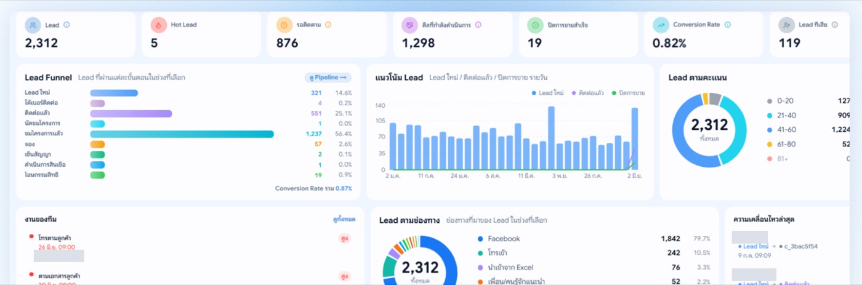Open the ดู Pipeline button
The image size is (862, 285).
click(328, 78)
